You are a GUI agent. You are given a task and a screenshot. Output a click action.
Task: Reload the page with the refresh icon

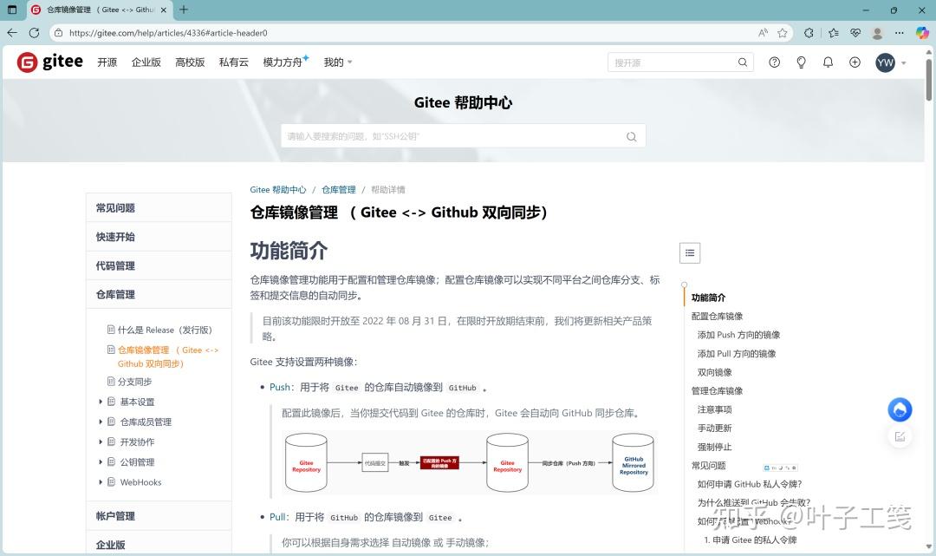pos(34,33)
